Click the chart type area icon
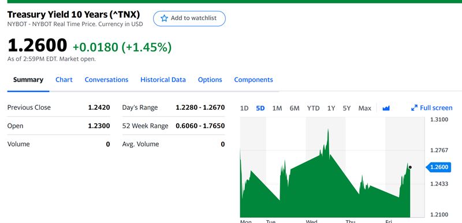This screenshot has width=462, height=223. [386, 108]
